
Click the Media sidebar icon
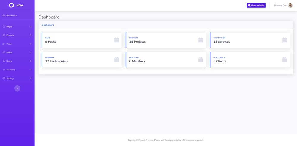point(4,52)
